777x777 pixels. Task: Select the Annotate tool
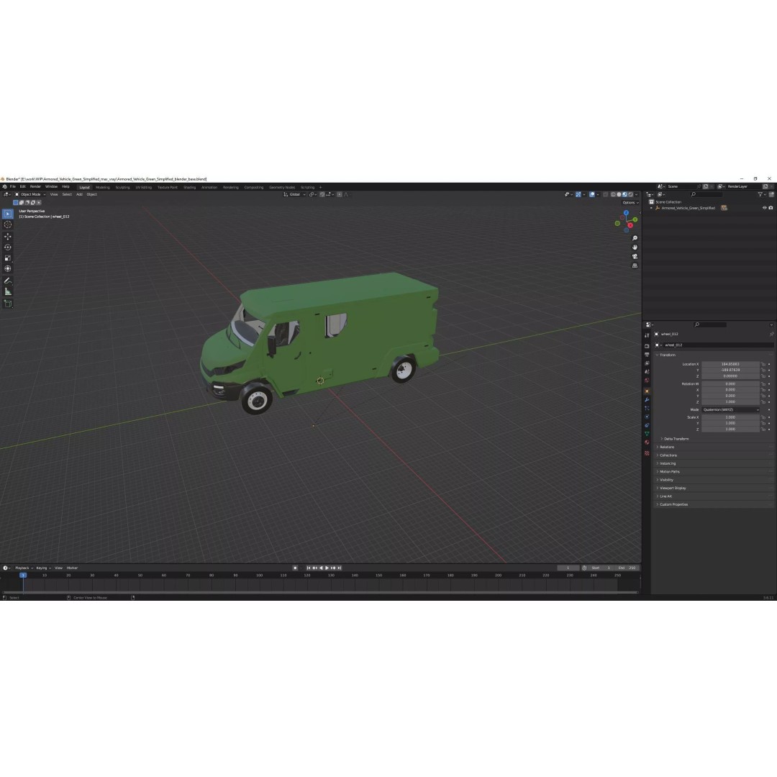pos(7,281)
